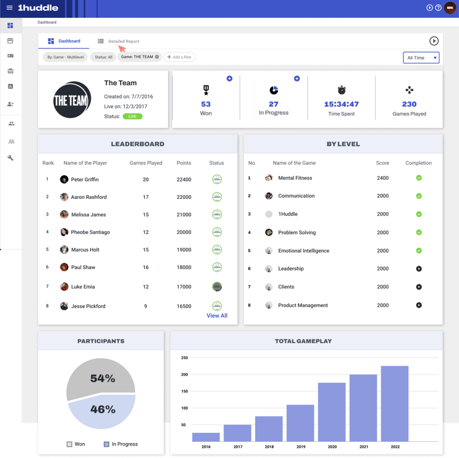
Task: Click View All in Leaderboard
Action: (217, 315)
